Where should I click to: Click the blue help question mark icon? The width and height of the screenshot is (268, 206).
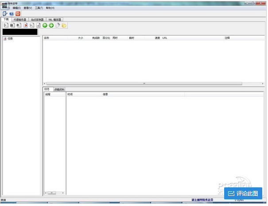pyautogui.click(x=12, y=14)
